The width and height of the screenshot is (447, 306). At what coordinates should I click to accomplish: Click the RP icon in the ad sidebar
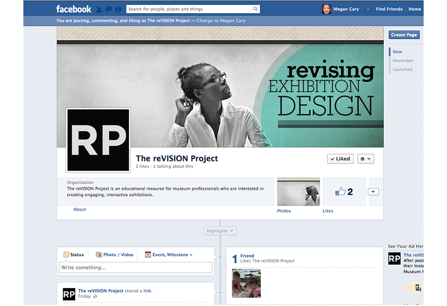pyautogui.click(x=394, y=258)
